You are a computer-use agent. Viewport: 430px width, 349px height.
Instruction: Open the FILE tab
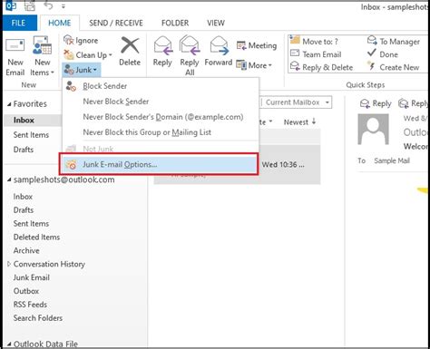coord(19,23)
